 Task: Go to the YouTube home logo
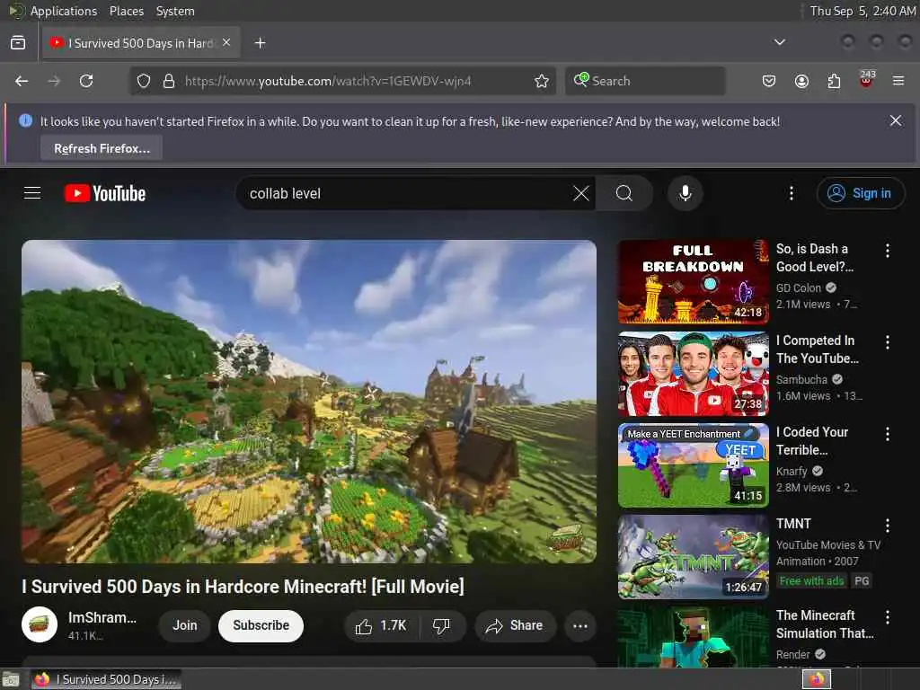105,194
